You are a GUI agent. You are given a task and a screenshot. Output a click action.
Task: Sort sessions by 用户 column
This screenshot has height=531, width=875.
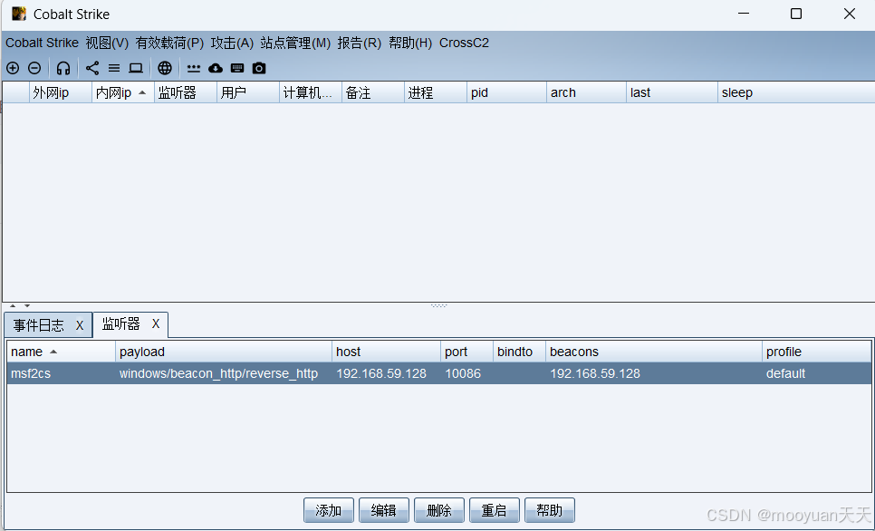(x=248, y=92)
